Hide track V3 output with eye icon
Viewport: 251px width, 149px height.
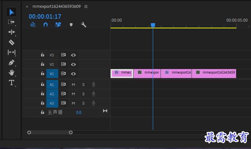point(73,55)
